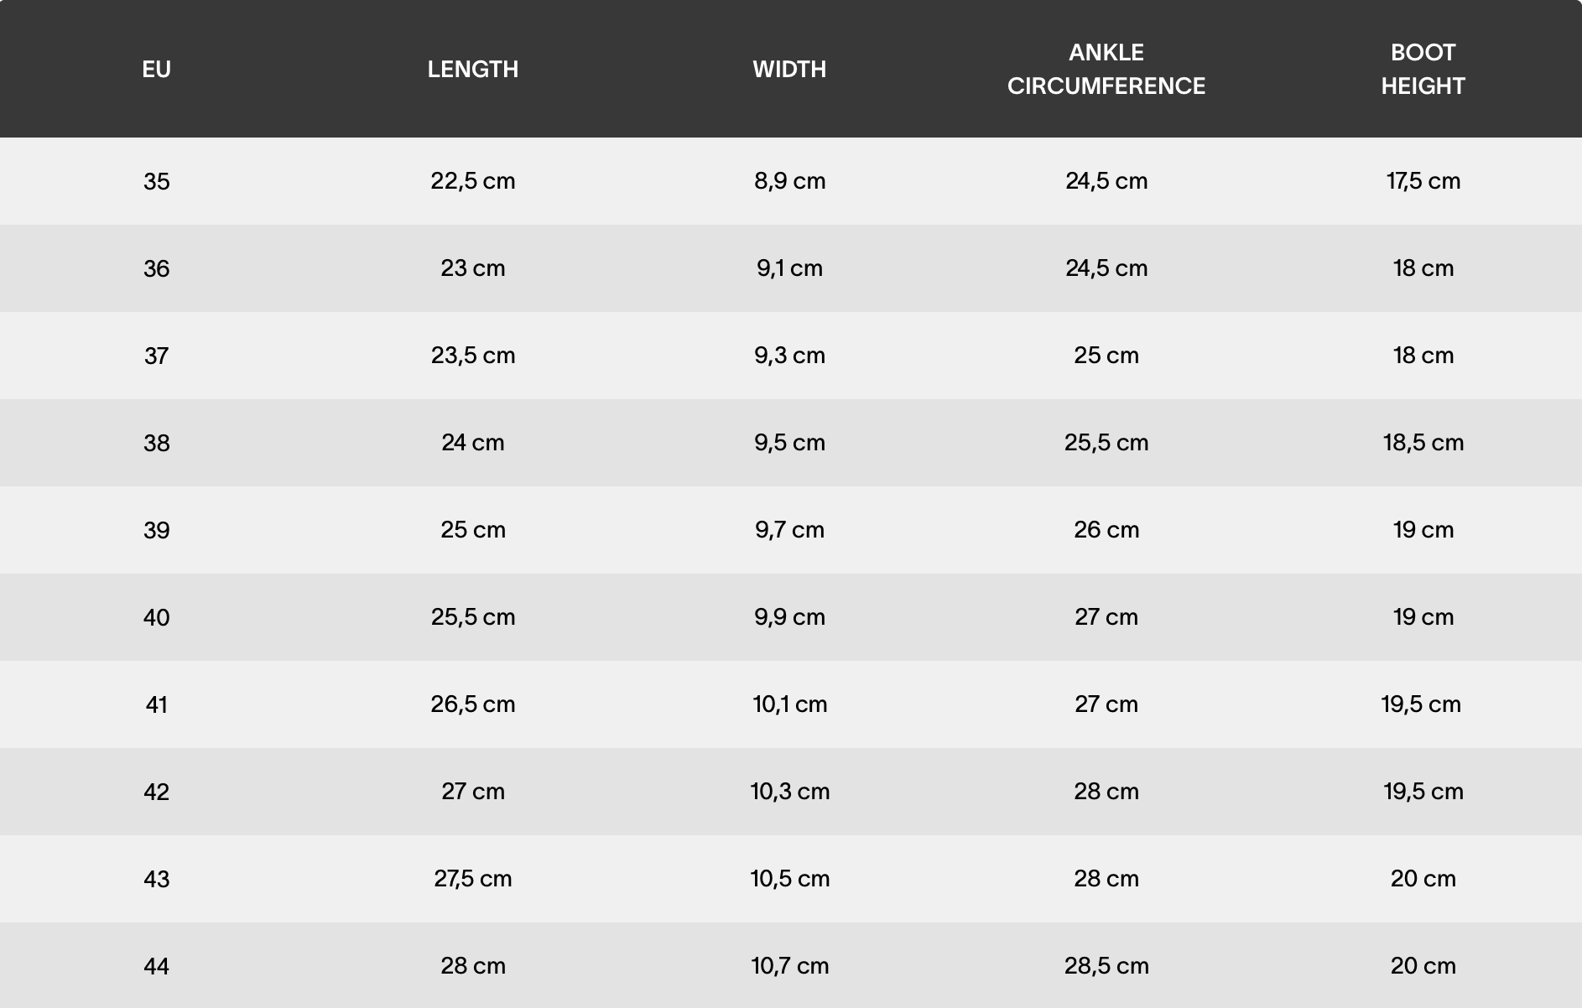
Task: Click the LENGTH column header
Action: 473,69
